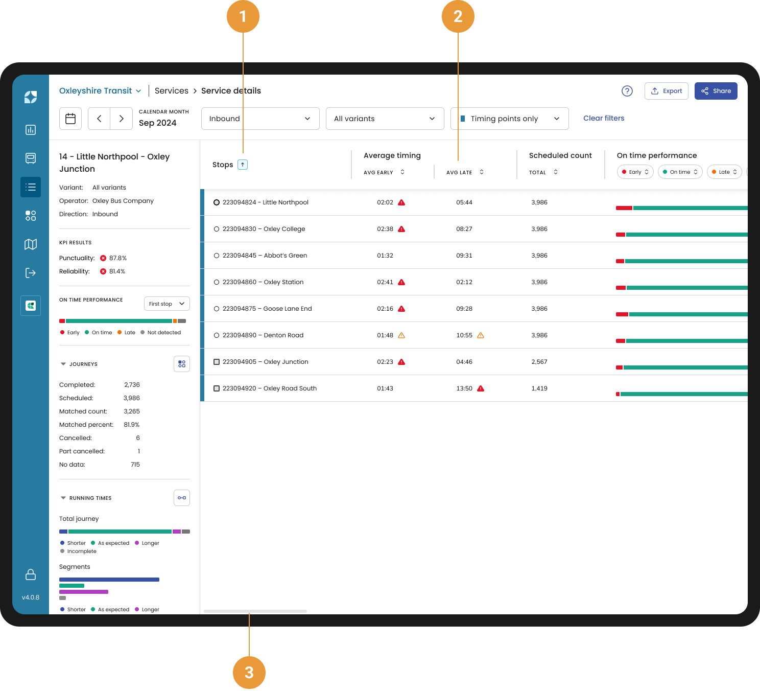Image resolution: width=760 pixels, height=691 pixels.
Task: Click the horizontal table scrollbar
Action: click(255, 611)
